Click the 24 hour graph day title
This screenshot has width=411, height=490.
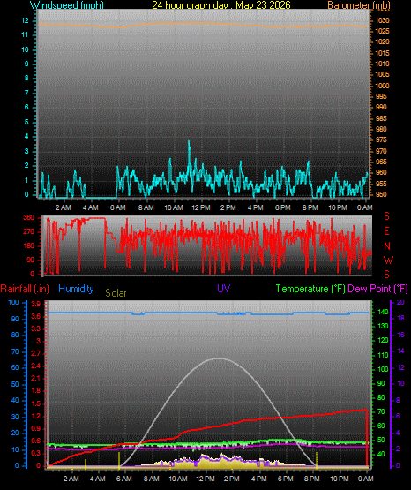221,5
